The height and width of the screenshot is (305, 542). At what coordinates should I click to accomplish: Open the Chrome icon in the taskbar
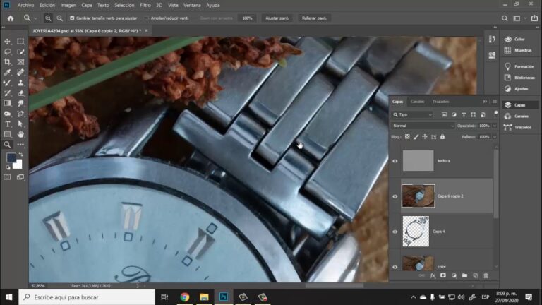pos(184,297)
